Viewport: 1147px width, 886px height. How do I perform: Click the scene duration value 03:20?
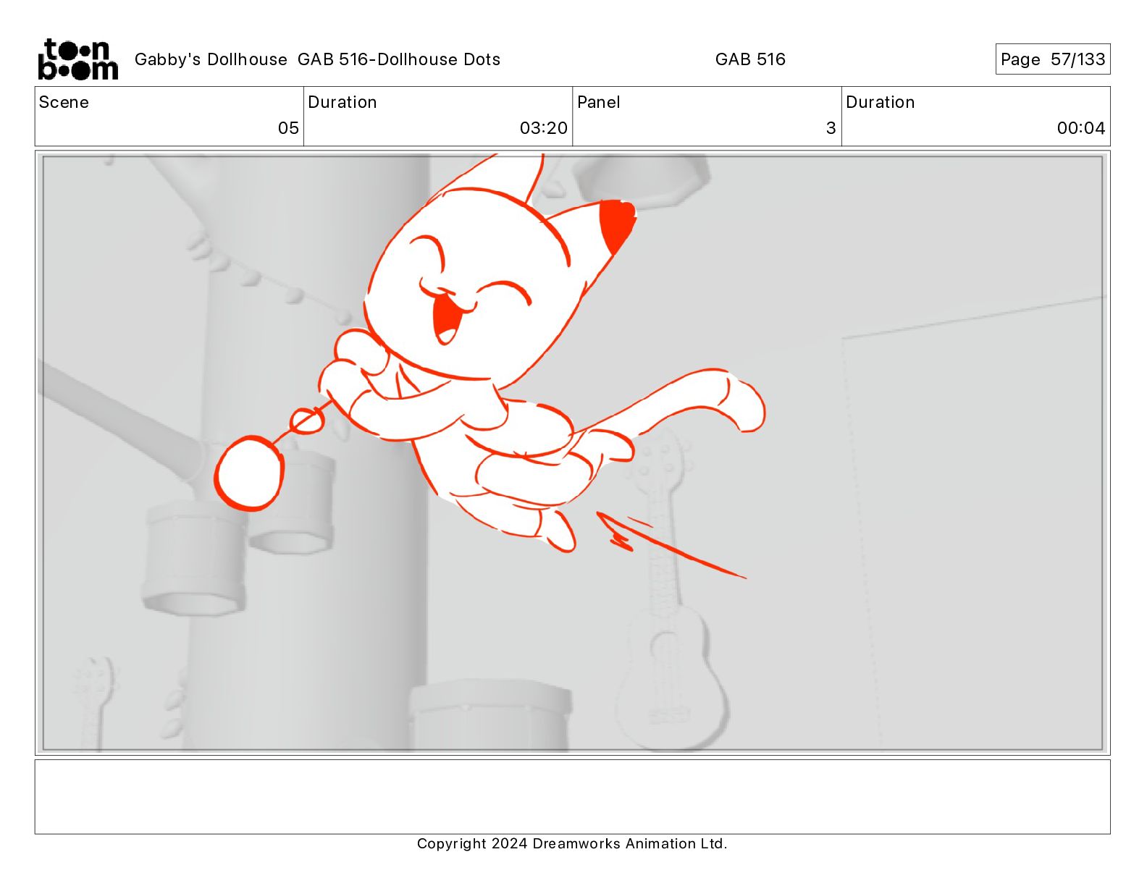544,128
